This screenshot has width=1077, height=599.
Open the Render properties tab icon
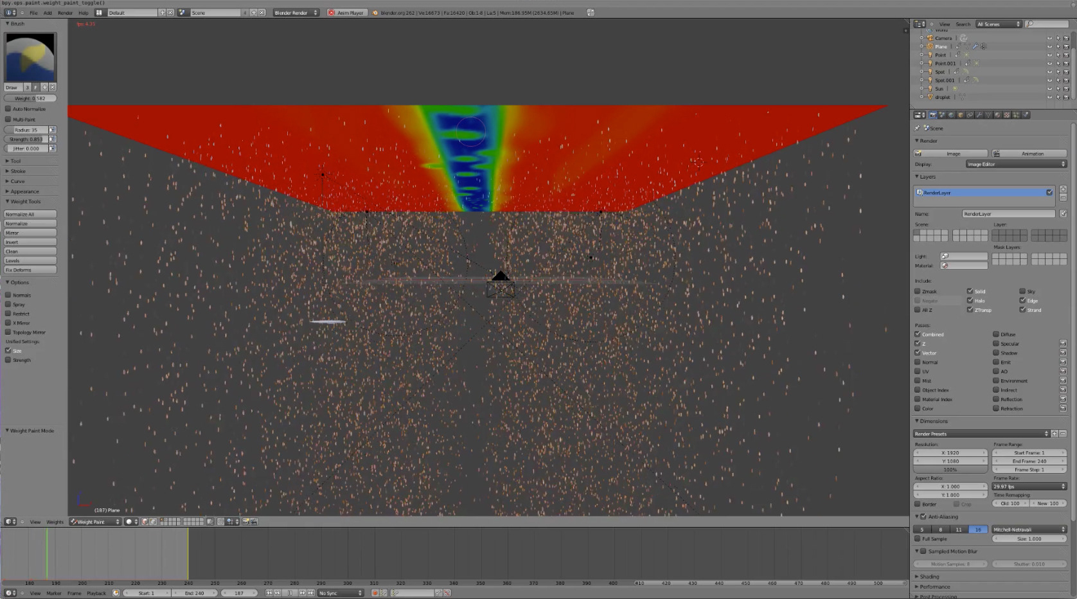click(x=933, y=115)
